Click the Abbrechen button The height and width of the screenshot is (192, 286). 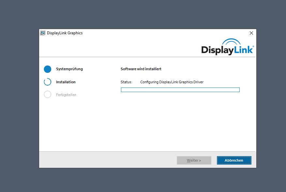point(234,160)
